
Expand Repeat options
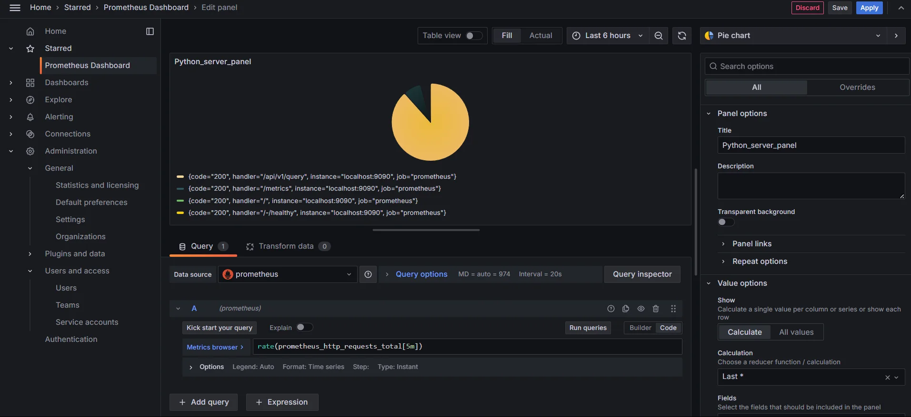coord(759,262)
